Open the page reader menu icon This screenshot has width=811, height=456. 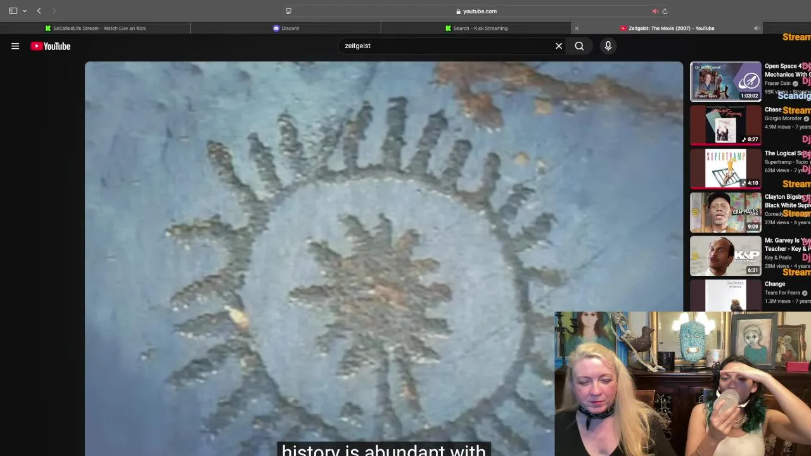click(x=289, y=11)
